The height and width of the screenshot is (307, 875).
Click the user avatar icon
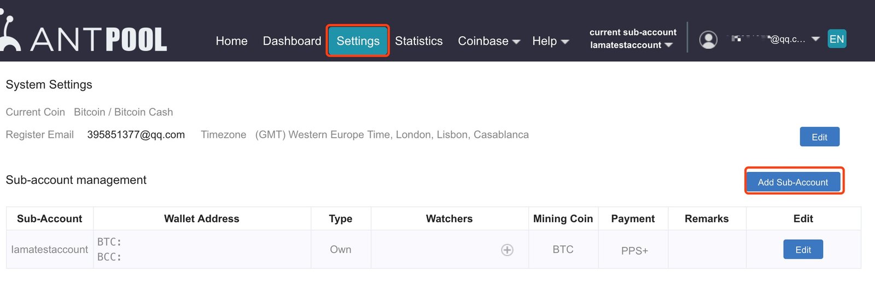[x=708, y=40]
